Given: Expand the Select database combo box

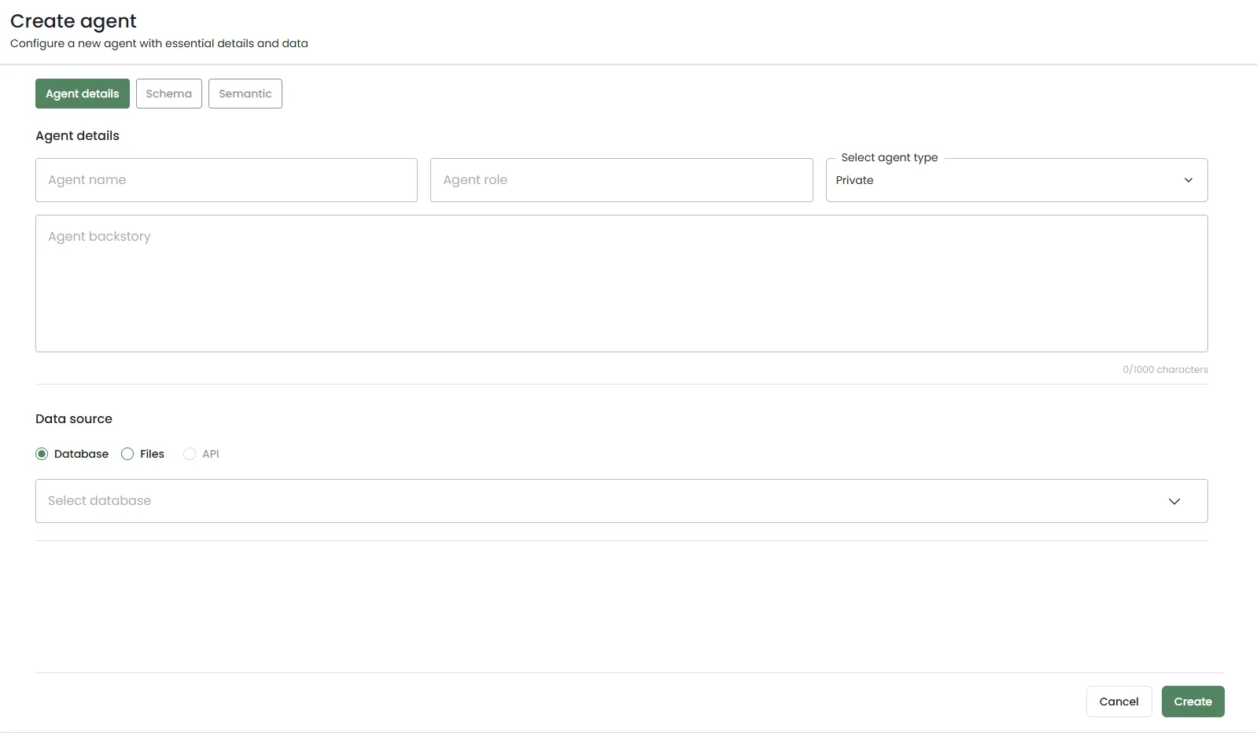Looking at the screenshot, I should click(598, 501).
